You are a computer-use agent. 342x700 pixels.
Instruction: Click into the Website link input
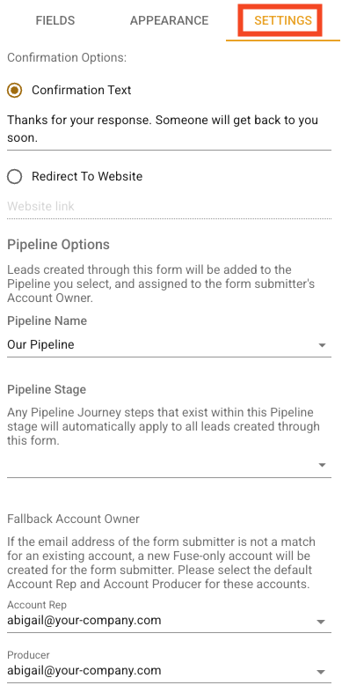[x=169, y=207]
